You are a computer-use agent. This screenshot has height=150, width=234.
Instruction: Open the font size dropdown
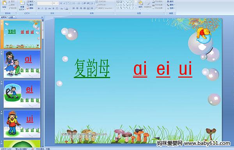58,3
